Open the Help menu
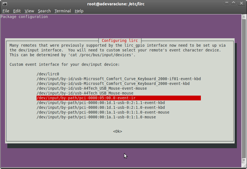 79,11
